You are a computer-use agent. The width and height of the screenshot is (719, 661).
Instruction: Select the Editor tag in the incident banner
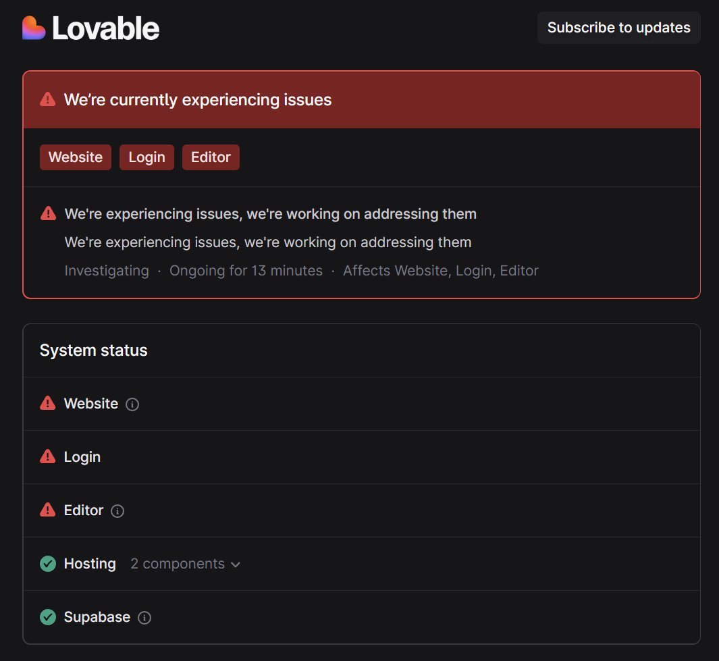211,157
